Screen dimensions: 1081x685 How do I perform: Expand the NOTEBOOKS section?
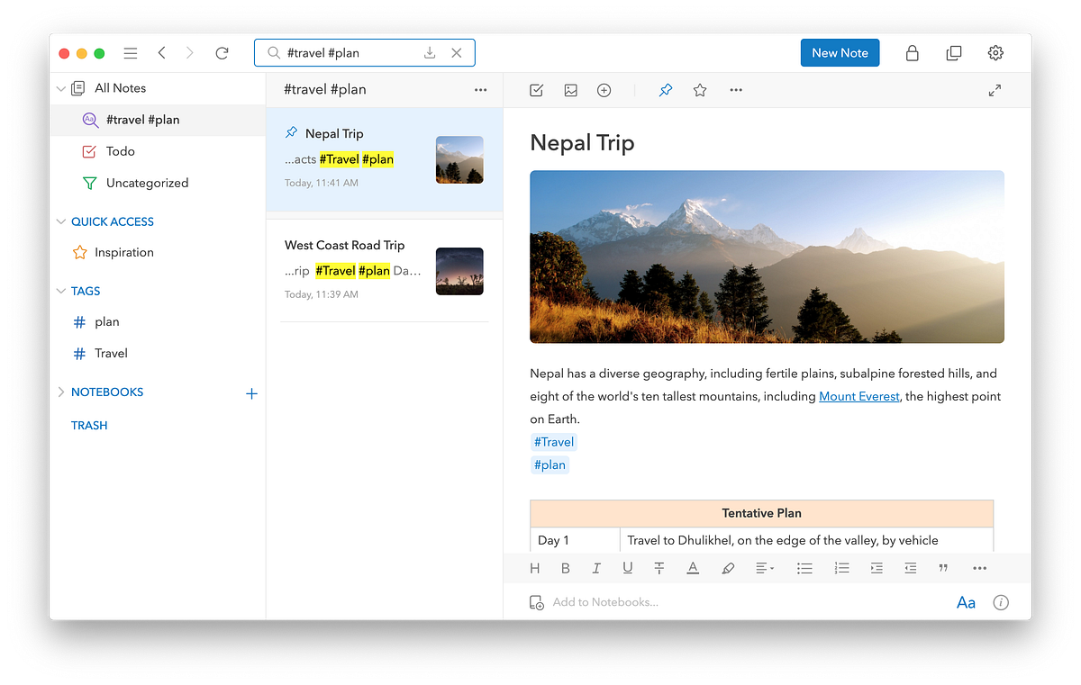[x=60, y=392]
